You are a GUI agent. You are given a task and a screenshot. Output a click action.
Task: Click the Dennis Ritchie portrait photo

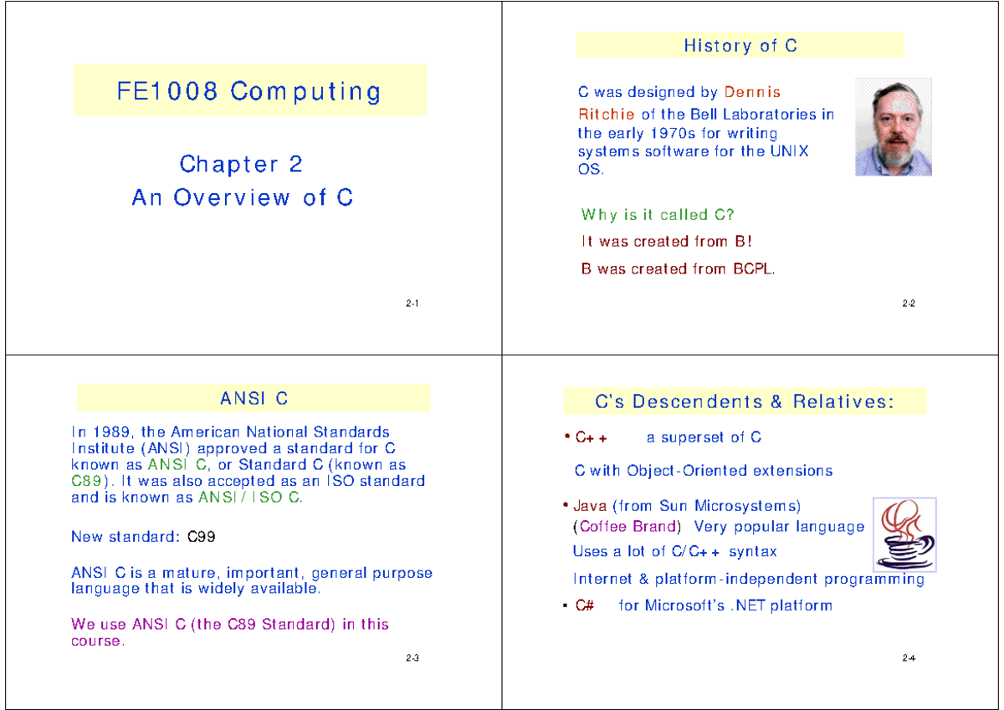893,126
